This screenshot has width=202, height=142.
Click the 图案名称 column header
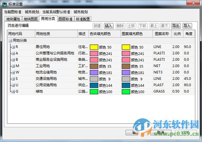162,34
